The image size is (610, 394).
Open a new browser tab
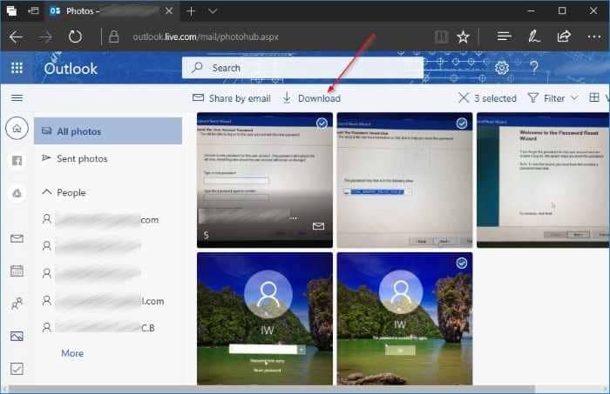[191, 10]
